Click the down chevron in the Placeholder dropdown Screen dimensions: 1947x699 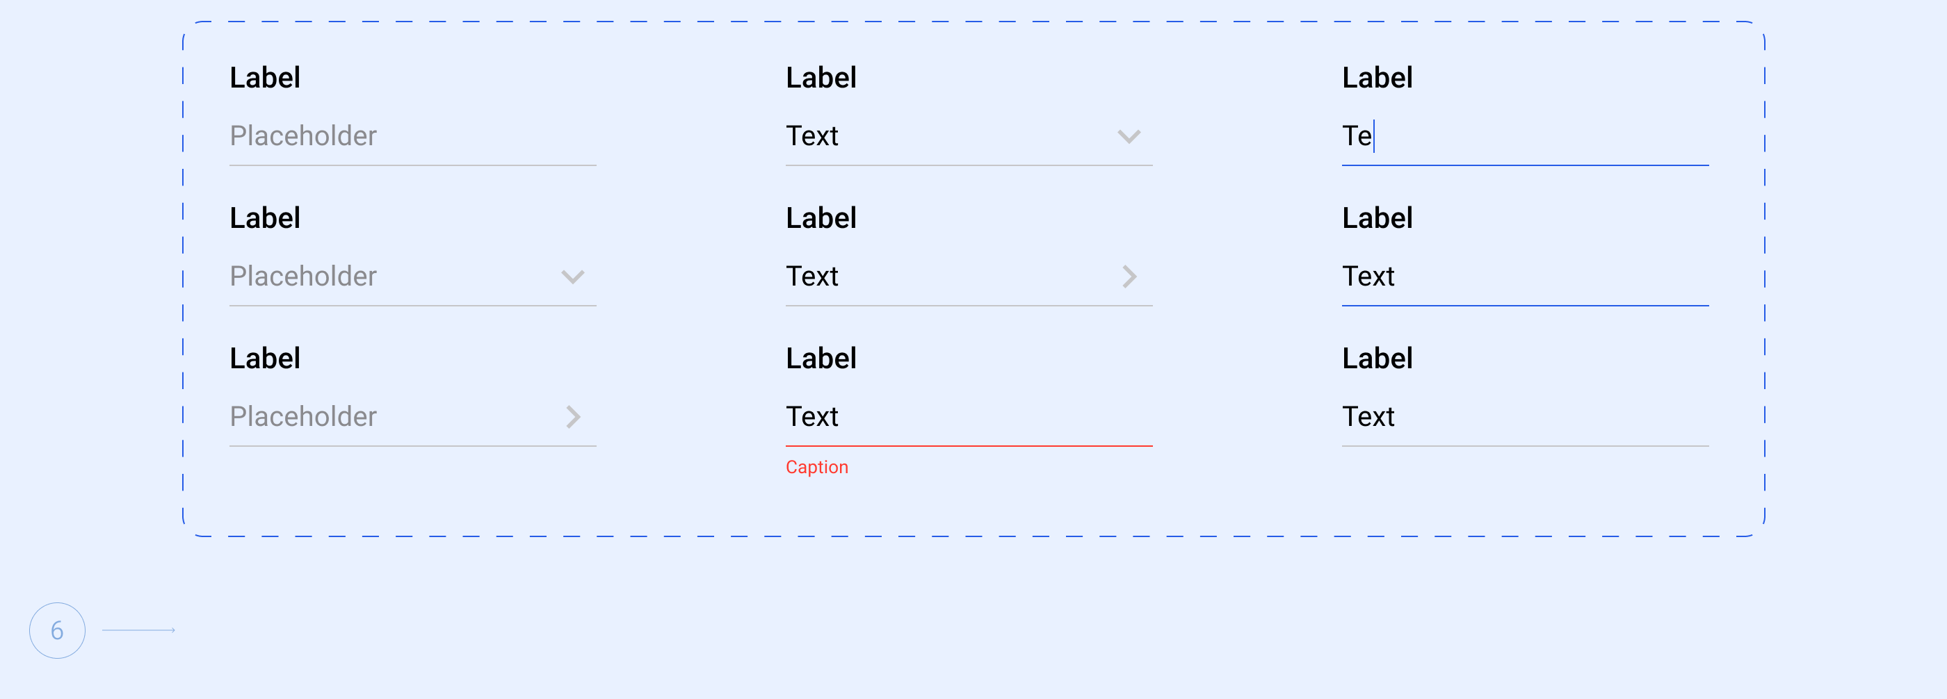tap(573, 277)
